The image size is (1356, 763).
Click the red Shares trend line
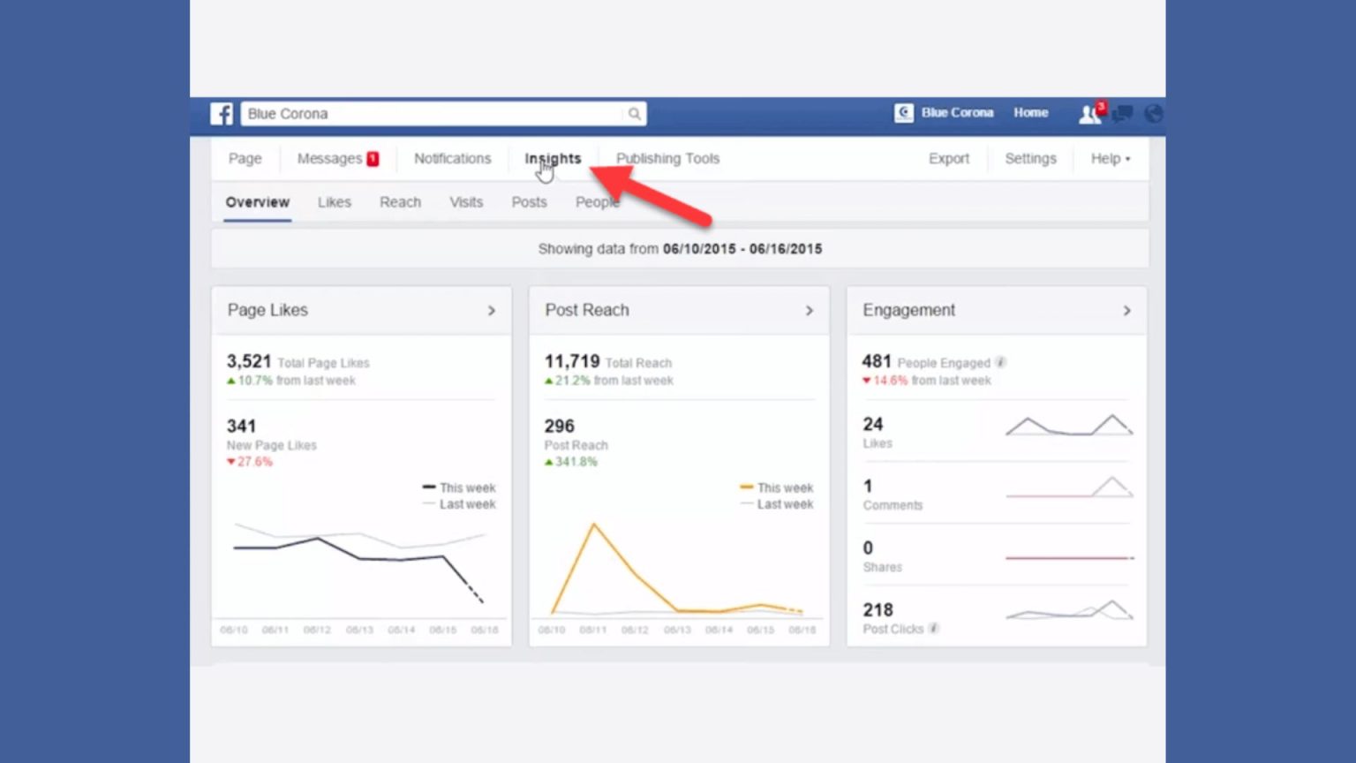(x=1068, y=557)
